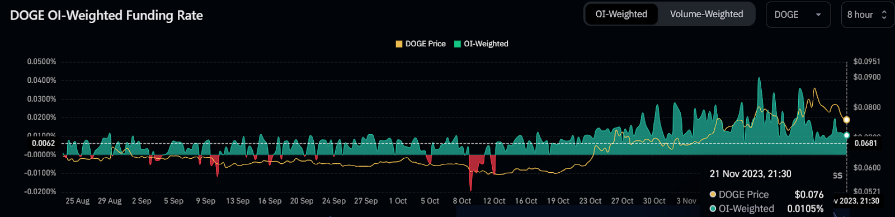The width and height of the screenshot is (895, 217).
Task: Click the 27 Oct date label
Action: click(x=622, y=201)
